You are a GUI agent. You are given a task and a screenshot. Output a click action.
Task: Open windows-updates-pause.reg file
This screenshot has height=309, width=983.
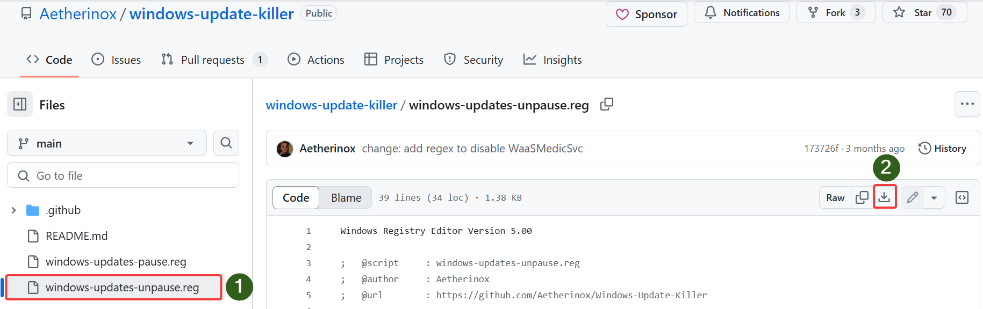116,262
